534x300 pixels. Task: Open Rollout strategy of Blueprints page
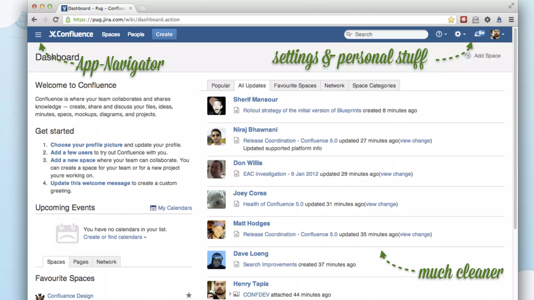tap(302, 110)
